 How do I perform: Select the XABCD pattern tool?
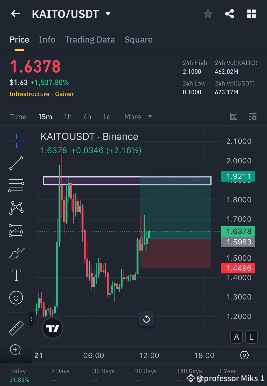pyautogui.click(x=16, y=208)
